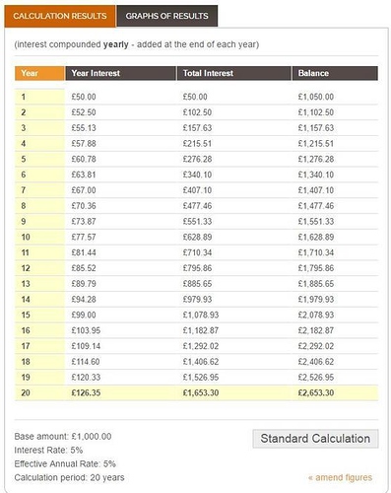Click the £1,050.00 balance value
Viewport: 391px width, 493px height.
(316, 97)
